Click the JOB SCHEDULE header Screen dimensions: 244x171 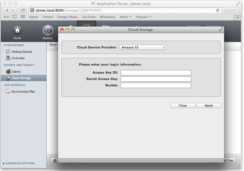point(14,85)
